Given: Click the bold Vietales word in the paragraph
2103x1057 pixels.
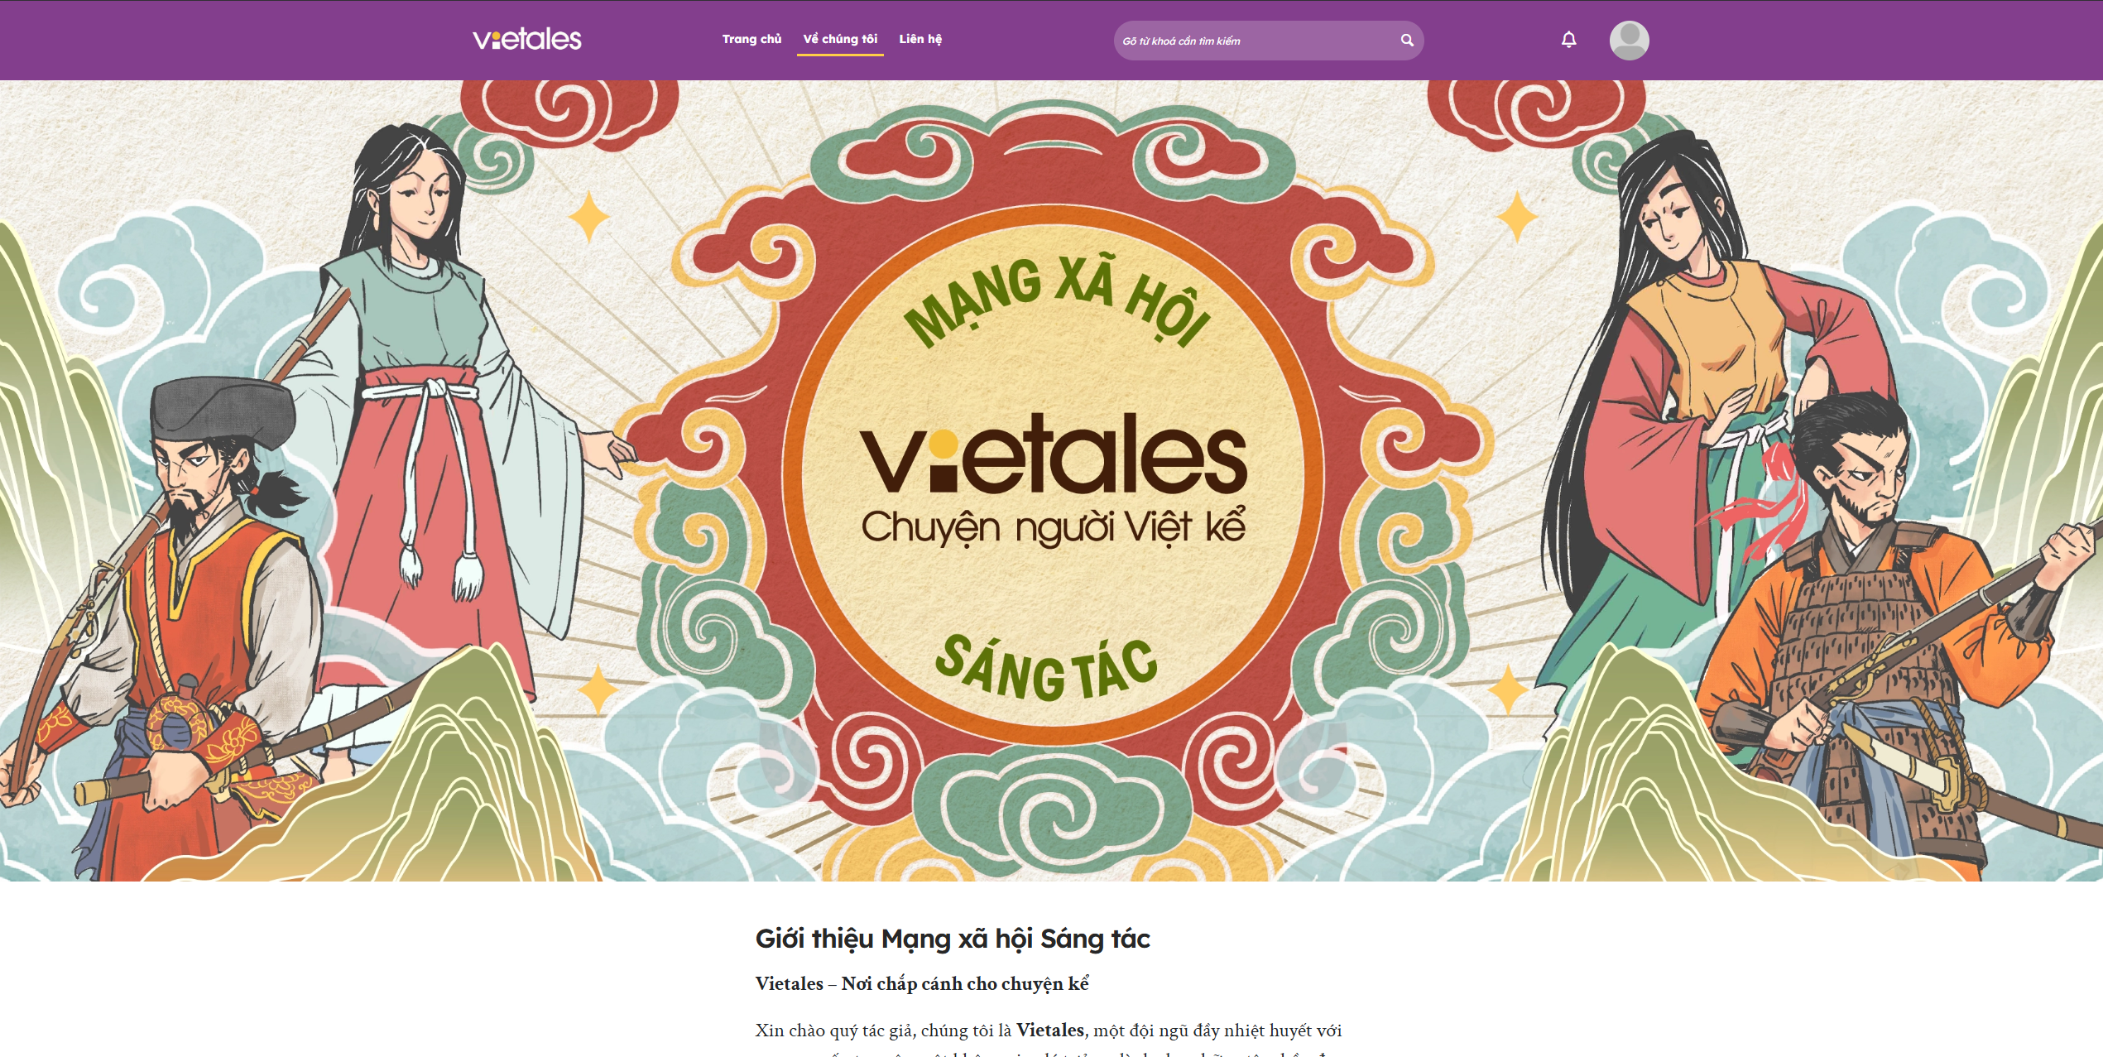Looking at the screenshot, I should 1049,1030.
